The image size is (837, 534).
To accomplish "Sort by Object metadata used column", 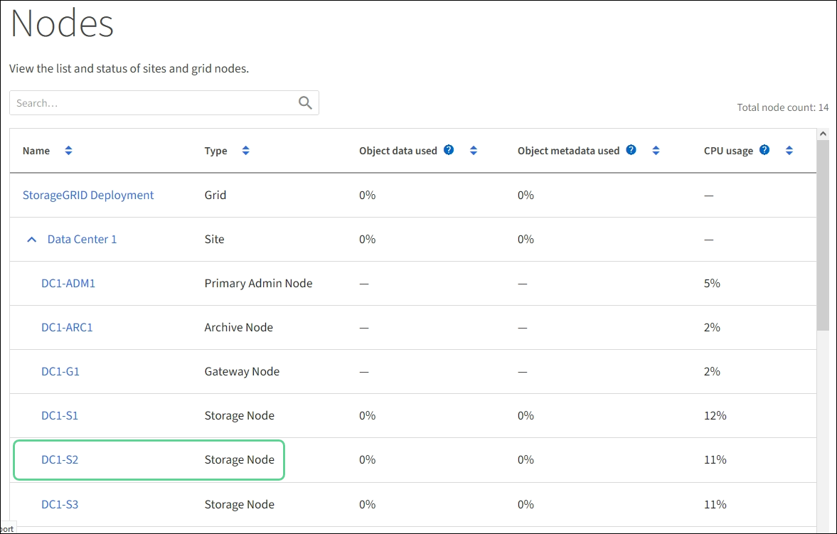I will (656, 151).
